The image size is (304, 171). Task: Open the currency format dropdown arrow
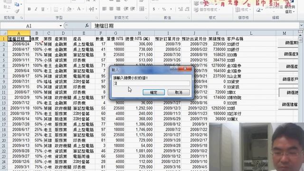[158, 9]
